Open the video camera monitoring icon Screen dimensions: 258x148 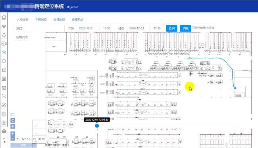(x=4, y=44)
